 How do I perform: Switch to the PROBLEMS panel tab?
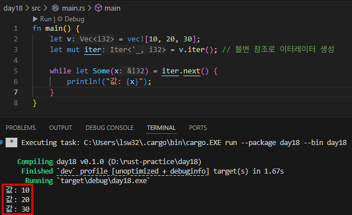(21, 128)
